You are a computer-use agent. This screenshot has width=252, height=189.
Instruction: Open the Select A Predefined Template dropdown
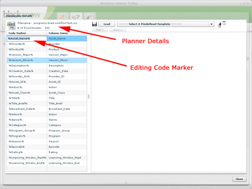pyautogui.click(x=165, y=24)
